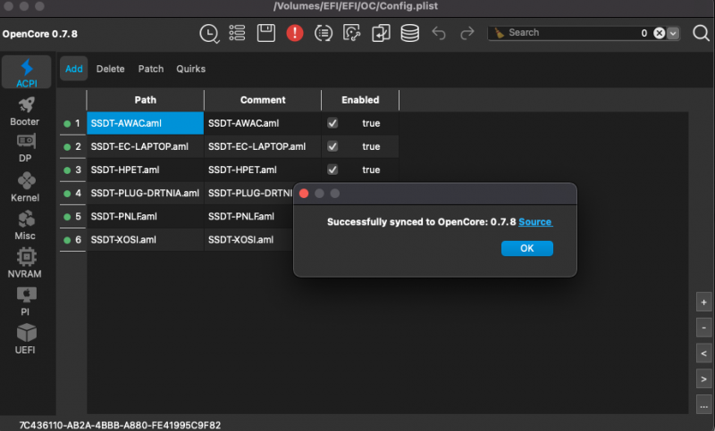Click the red exclamation validation icon
Screen dimensions: 715x431
[295, 33]
